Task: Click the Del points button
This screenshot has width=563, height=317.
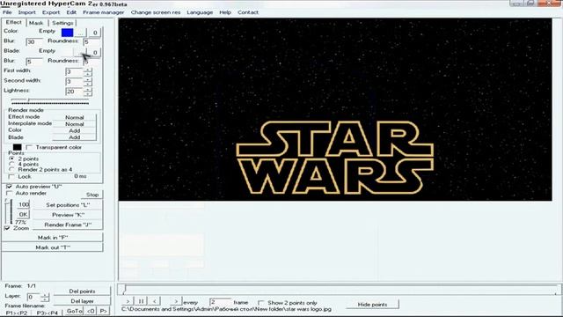Action: [82, 291]
